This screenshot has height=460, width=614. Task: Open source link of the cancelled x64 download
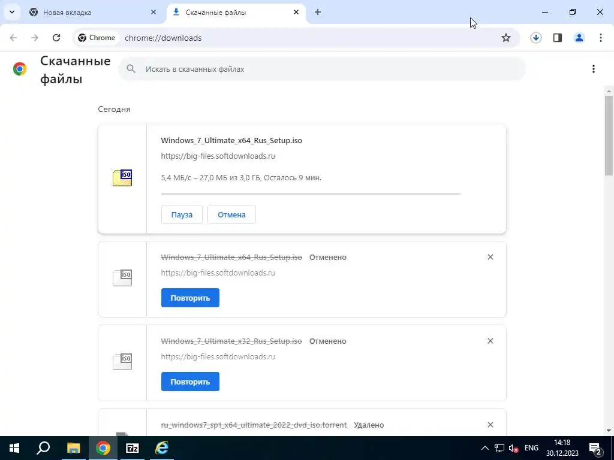pyautogui.click(x=218, y=273)
